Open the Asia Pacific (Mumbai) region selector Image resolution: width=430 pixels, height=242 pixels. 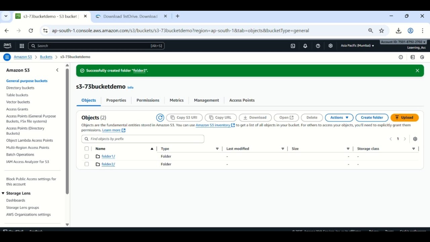(357, 46)
